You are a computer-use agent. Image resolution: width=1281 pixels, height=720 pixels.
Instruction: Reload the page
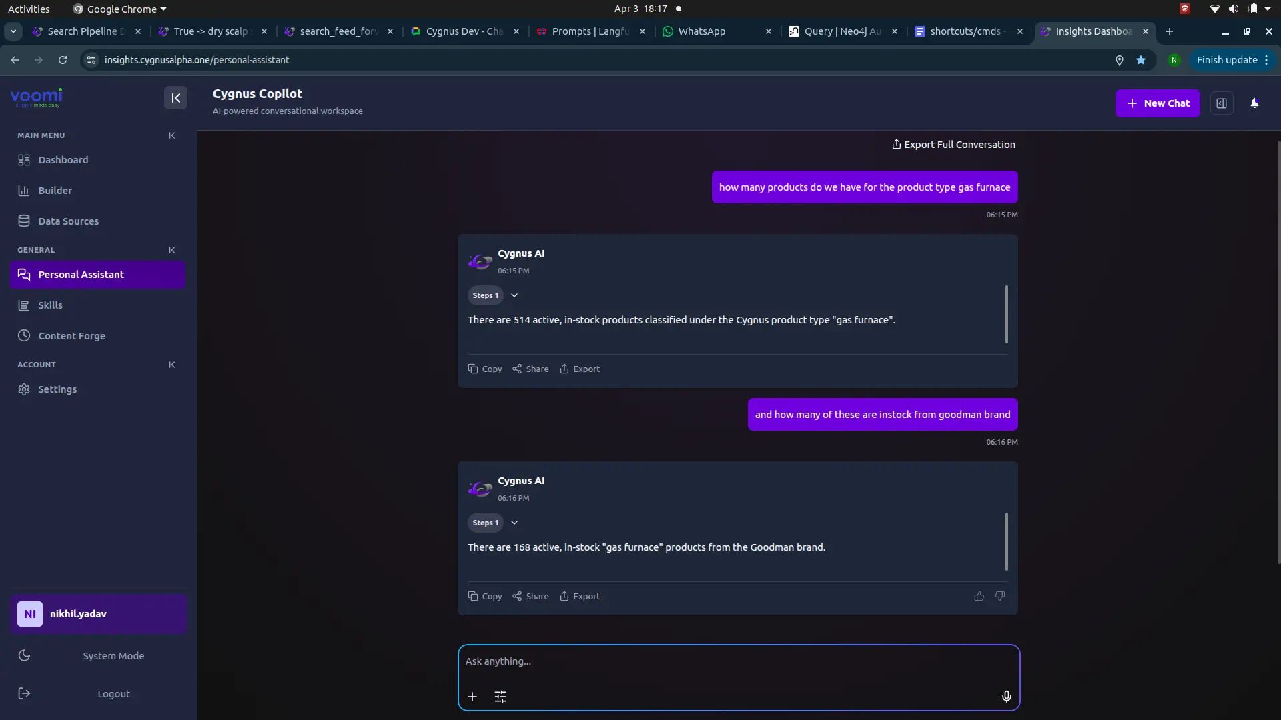click(63, 60)
